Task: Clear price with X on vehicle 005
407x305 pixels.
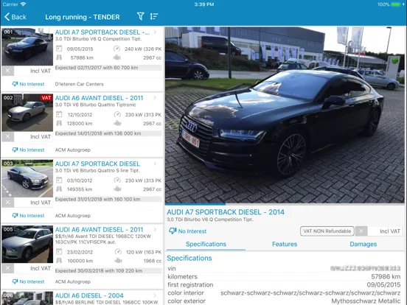Action: tap(8, 268)
